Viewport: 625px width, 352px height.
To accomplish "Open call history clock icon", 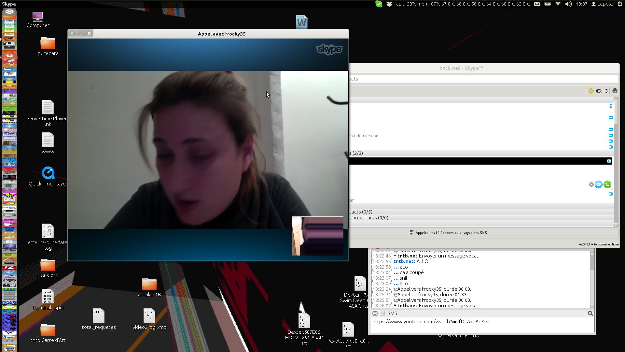I will (615, 91).
